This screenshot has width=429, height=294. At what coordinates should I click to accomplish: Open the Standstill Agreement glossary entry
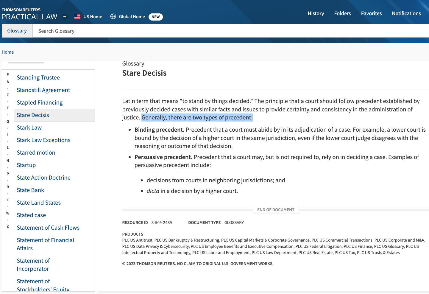coord(43,90)
